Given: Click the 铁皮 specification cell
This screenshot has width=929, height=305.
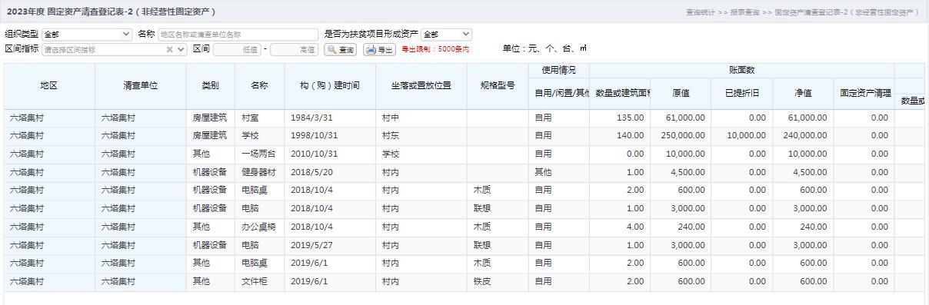Looking at the screenshot, I should click(498, 282).
